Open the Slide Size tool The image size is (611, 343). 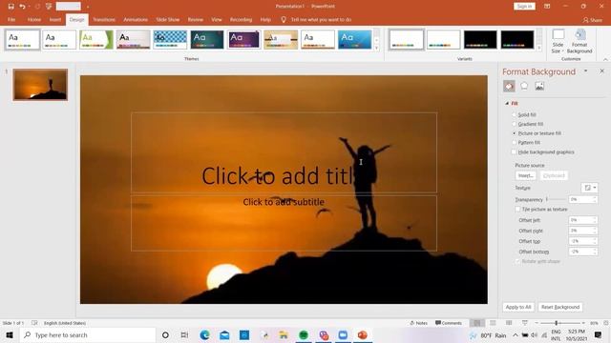coord(558,41)
